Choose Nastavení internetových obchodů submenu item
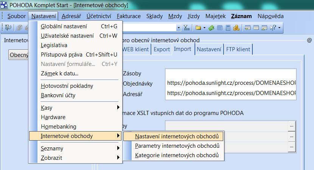This screenshot has height=170, width=314. click(x=173, y=136)
